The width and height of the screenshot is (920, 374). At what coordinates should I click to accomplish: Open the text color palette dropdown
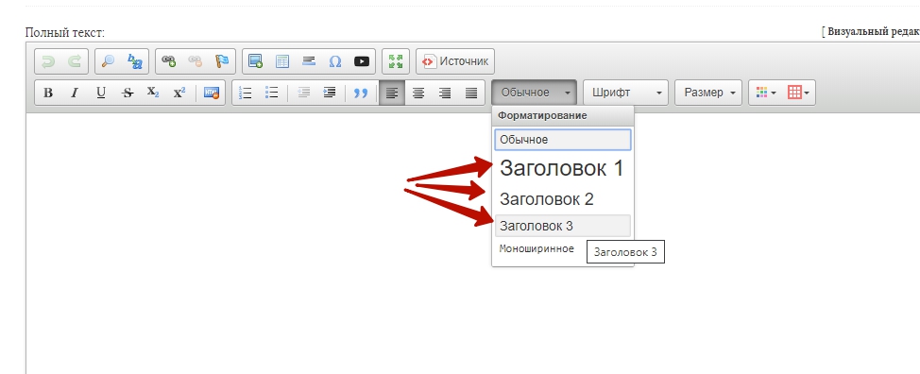pos(766,93)
